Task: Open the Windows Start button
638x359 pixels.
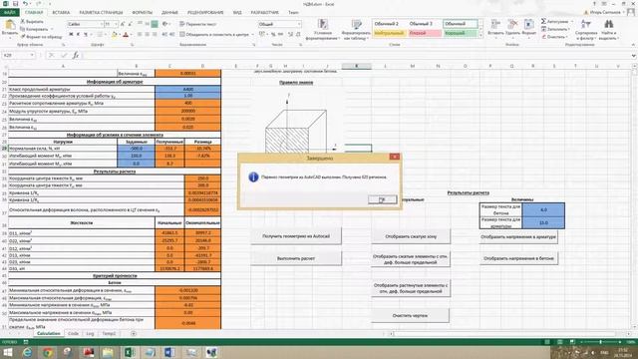Action: pos(8,352)
